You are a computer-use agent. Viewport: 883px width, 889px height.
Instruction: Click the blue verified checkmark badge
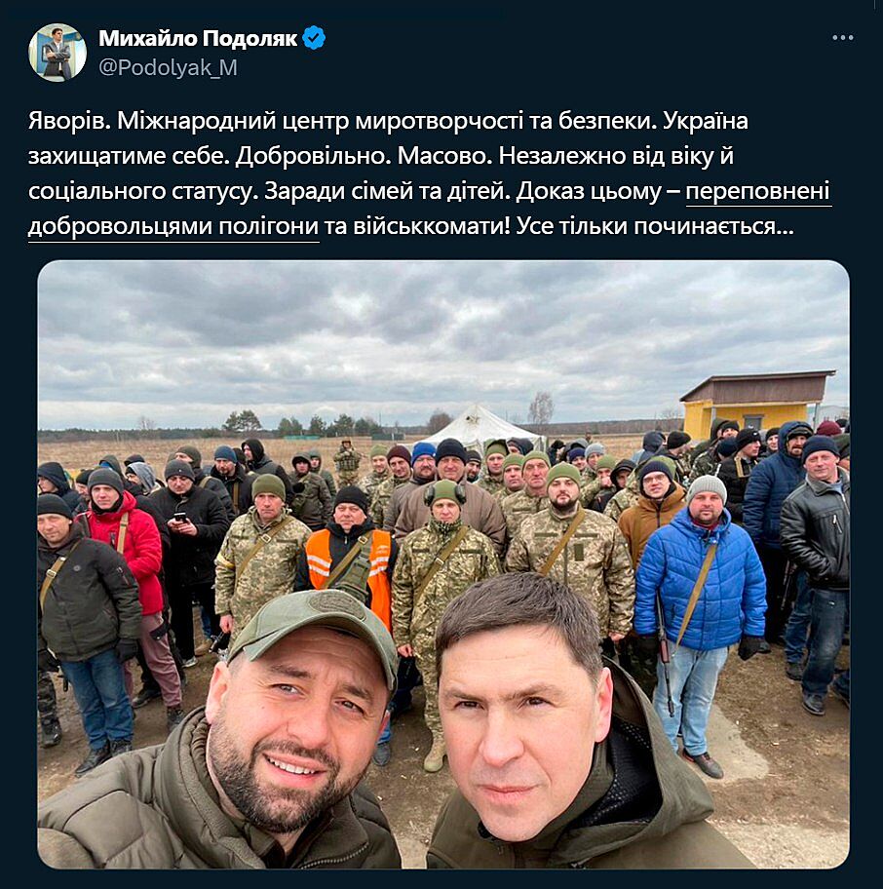[x=314, y=38]
